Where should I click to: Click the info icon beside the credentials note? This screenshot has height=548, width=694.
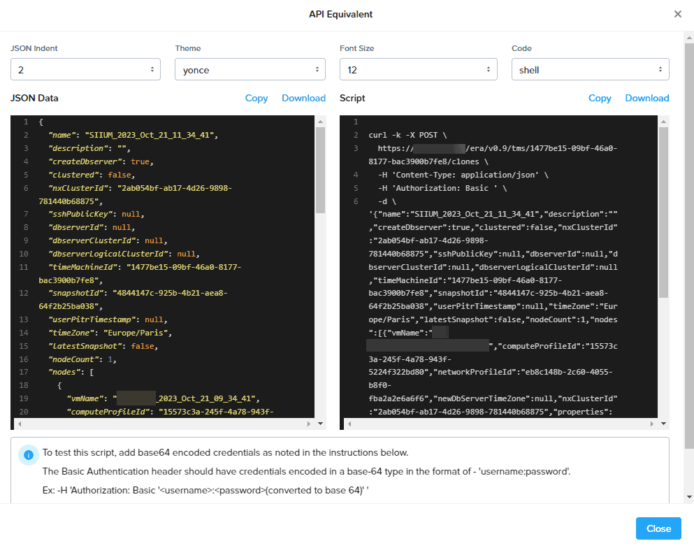[29, 455]
